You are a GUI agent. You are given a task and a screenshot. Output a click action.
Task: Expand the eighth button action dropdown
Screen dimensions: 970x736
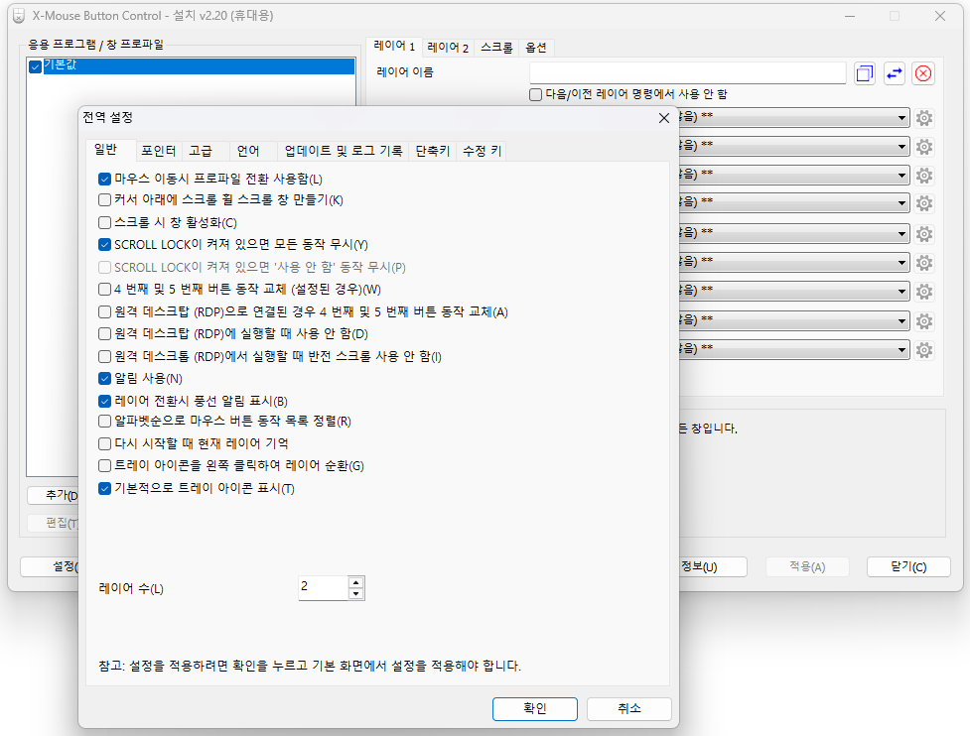(901, 320)
